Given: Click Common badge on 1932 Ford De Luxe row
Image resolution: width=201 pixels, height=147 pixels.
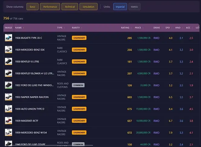Looking at the screenshot, I should [78, 85].
